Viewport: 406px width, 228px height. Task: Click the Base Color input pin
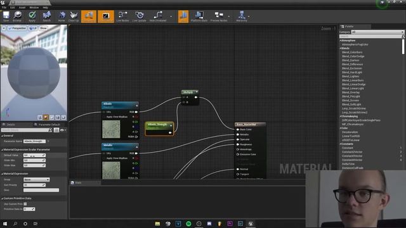(x=238, y=129)
